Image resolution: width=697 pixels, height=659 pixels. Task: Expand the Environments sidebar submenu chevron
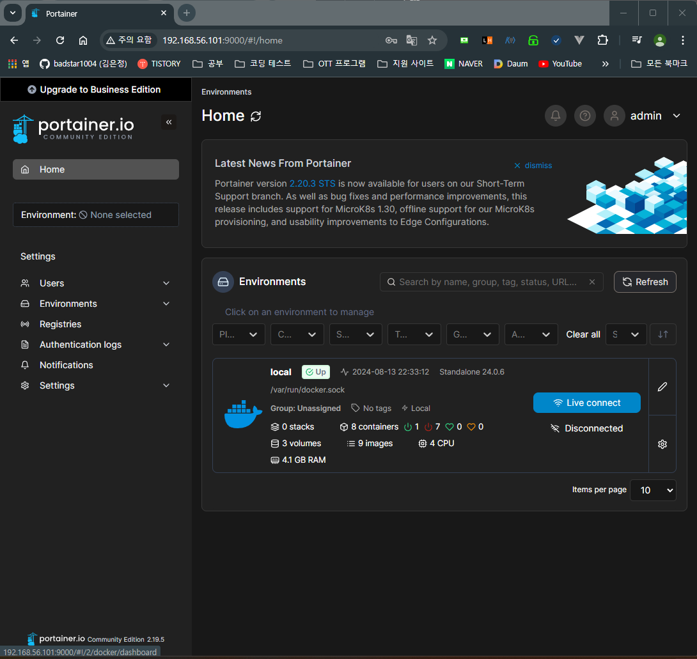tap(166, 304)
